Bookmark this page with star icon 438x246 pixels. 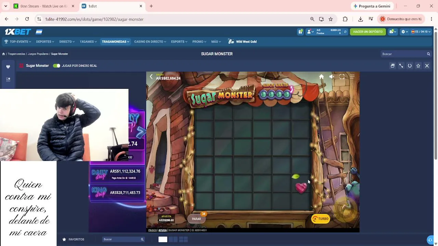point(331,19)
